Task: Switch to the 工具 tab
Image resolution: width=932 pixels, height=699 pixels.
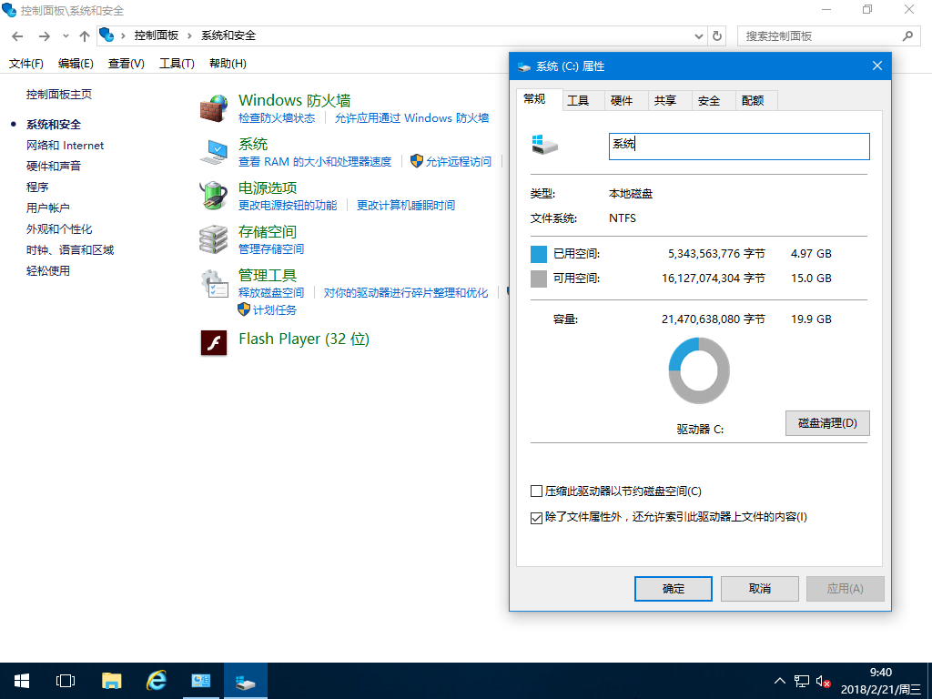Action: [582, 100]
